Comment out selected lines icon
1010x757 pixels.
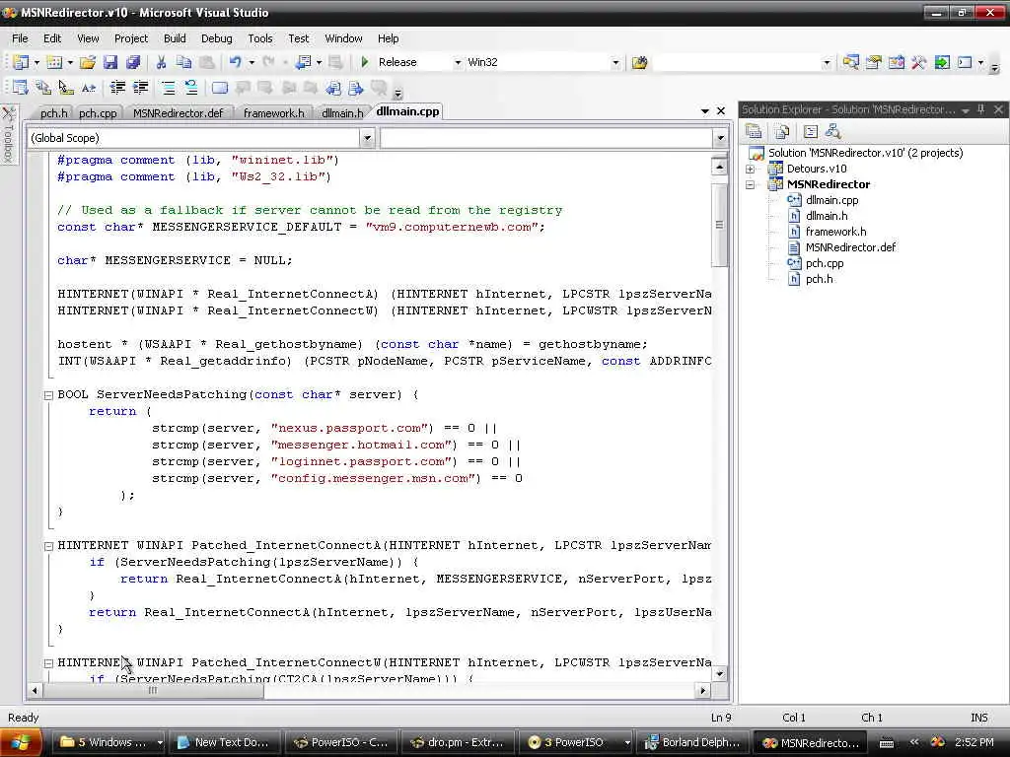[x=168, y=88]
